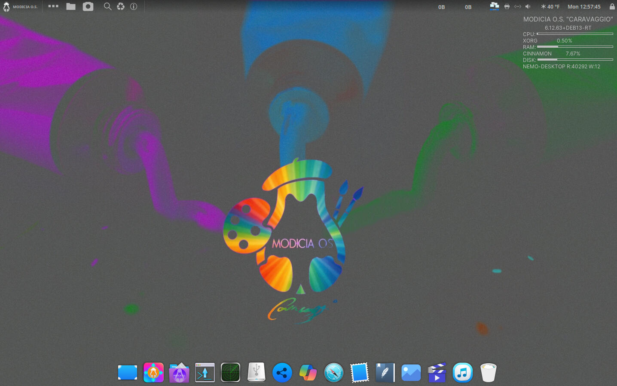Viewport: 617px width, 386px height.
Task: Open the printer status in the top panel
Action: coord(507,6)
